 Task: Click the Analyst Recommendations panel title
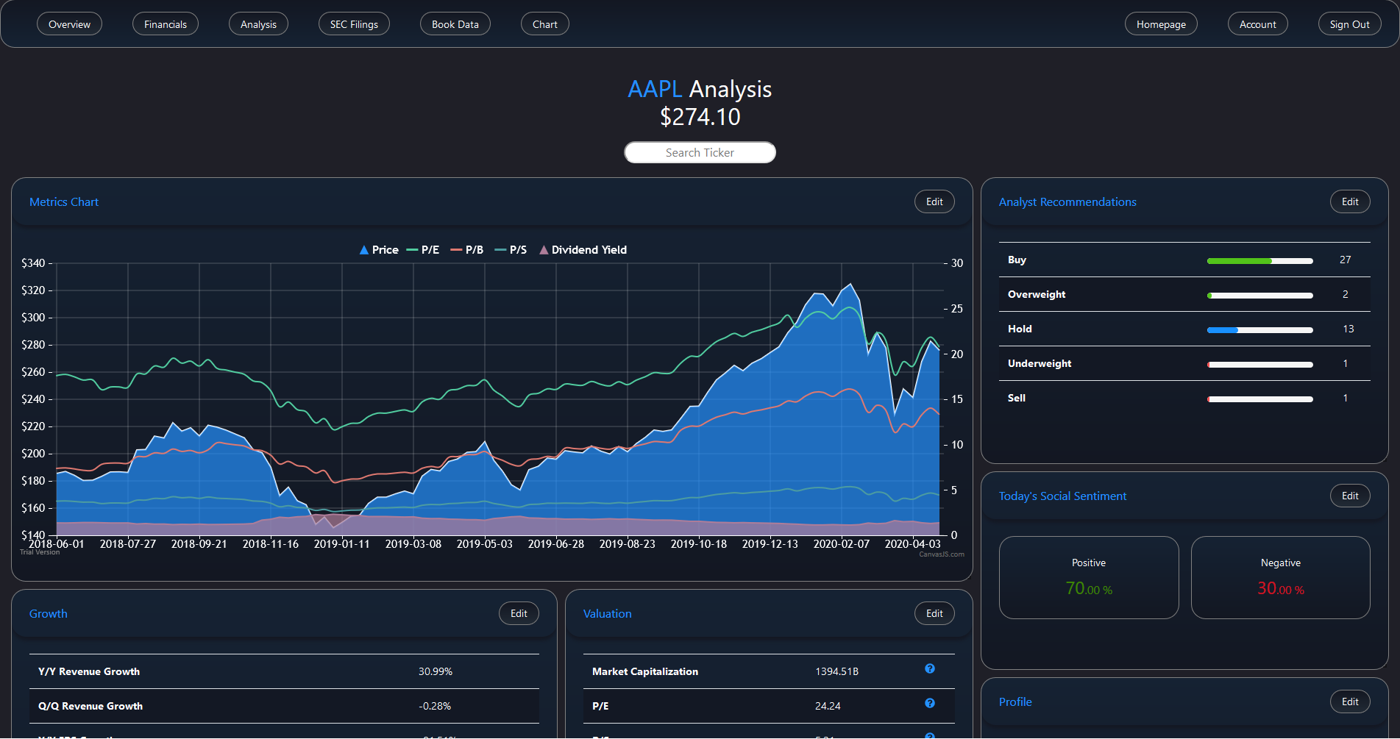[1067, 201]
